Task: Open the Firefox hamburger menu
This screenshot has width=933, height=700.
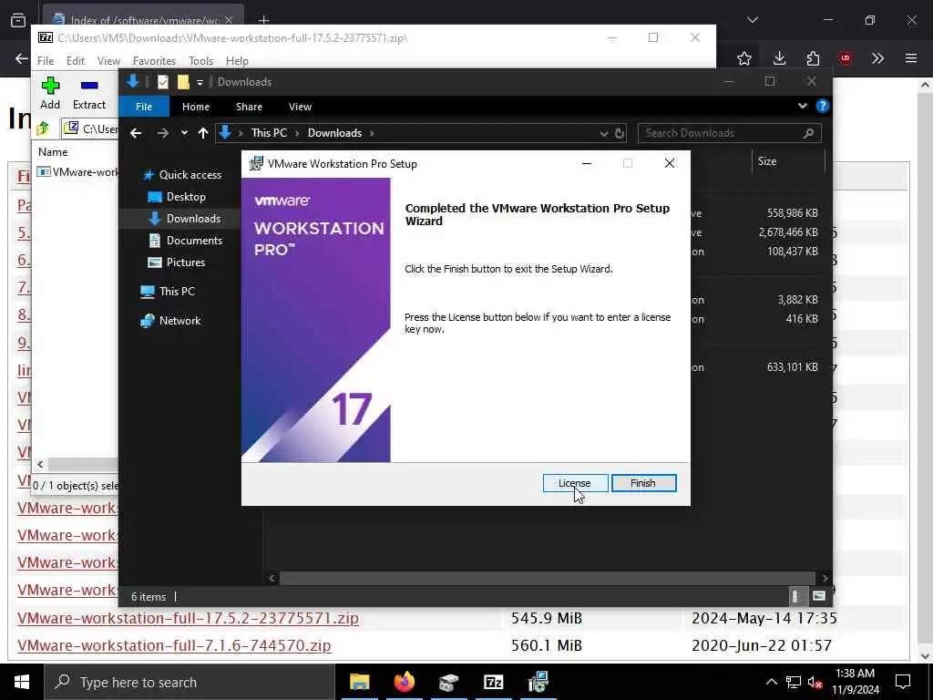Action: point(911,58)
